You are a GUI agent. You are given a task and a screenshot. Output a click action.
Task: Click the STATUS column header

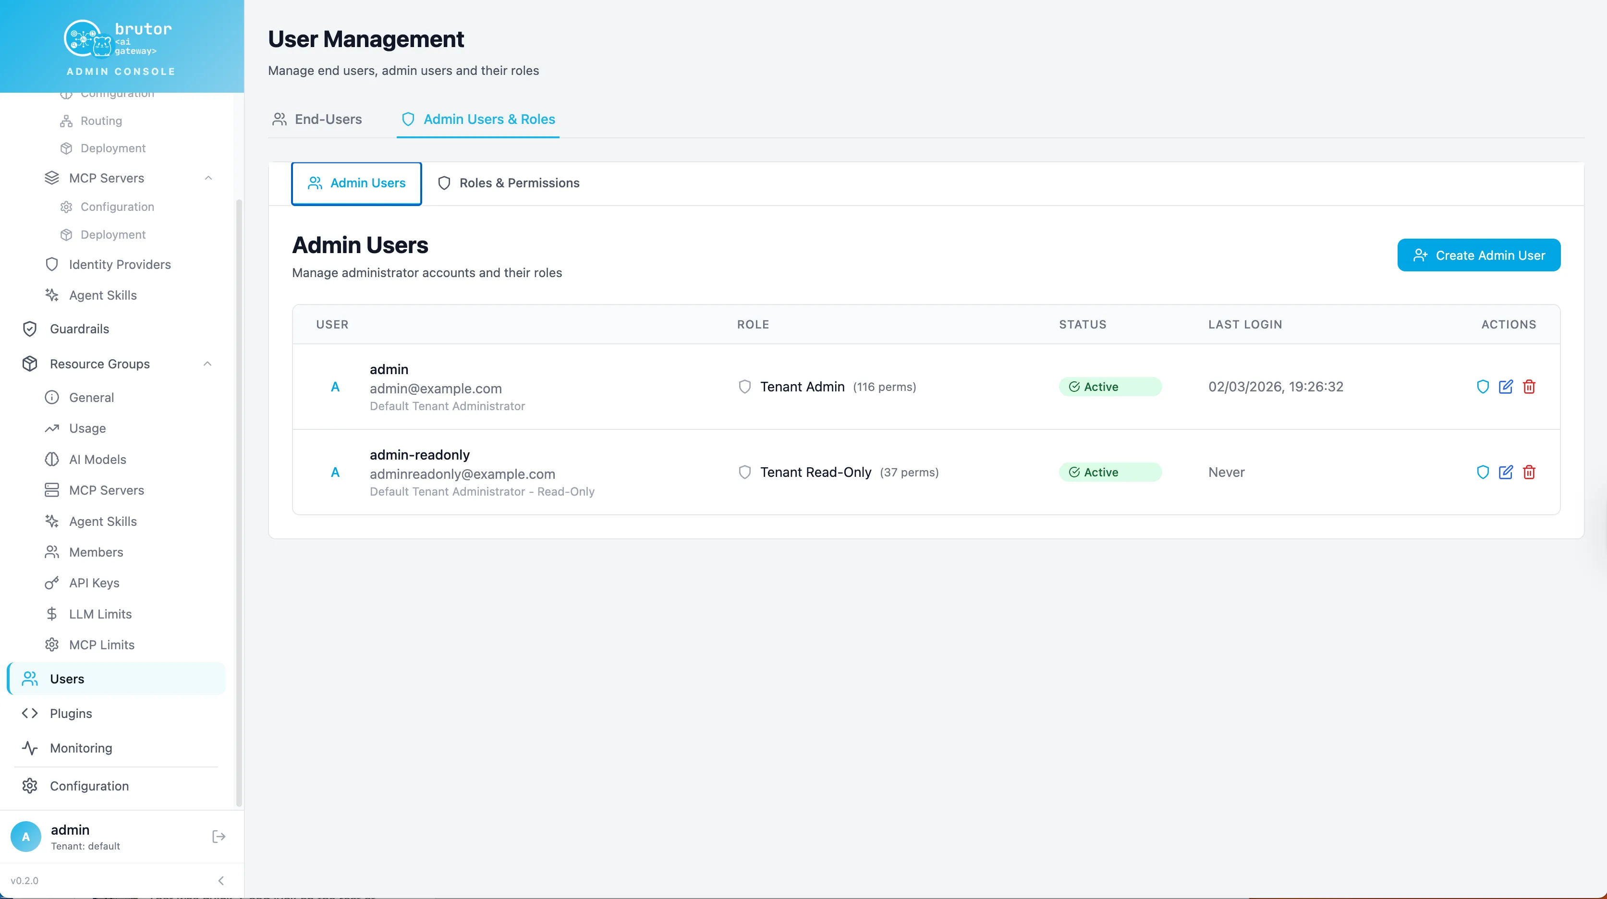1083,325
